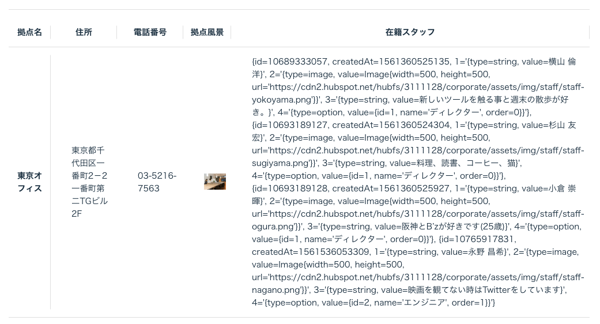
Task: Click the 拠点名 column header
Action: (x=29, y=32)
